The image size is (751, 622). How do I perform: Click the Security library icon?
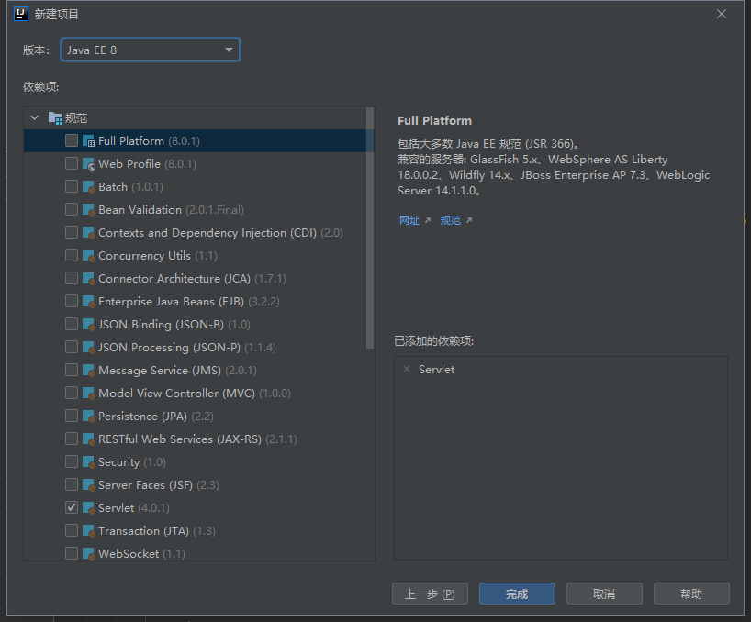click(88, 462)
